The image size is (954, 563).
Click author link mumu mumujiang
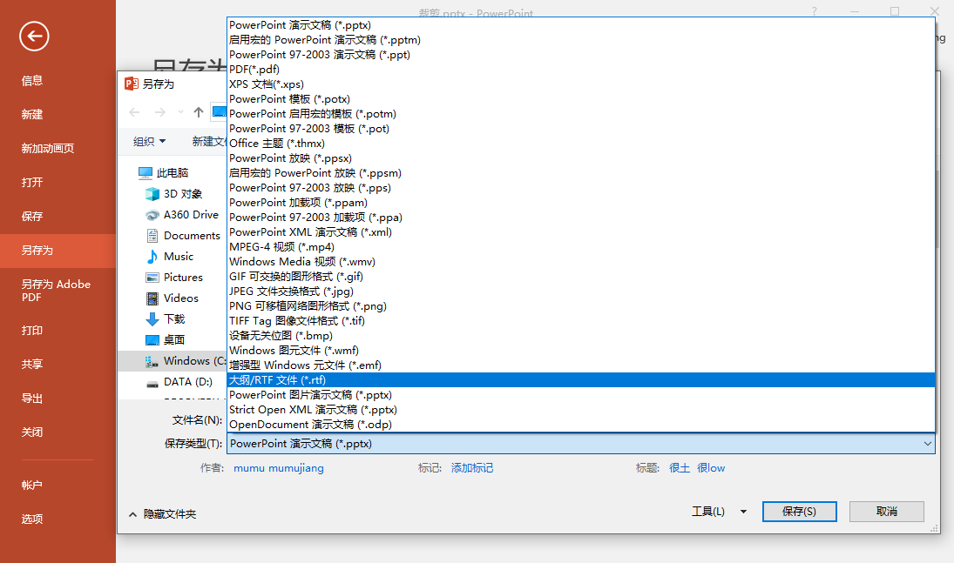click(x=279, y=468)
